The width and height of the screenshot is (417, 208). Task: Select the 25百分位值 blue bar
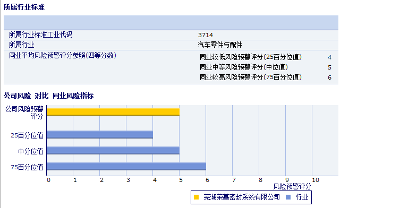point(100,135)
